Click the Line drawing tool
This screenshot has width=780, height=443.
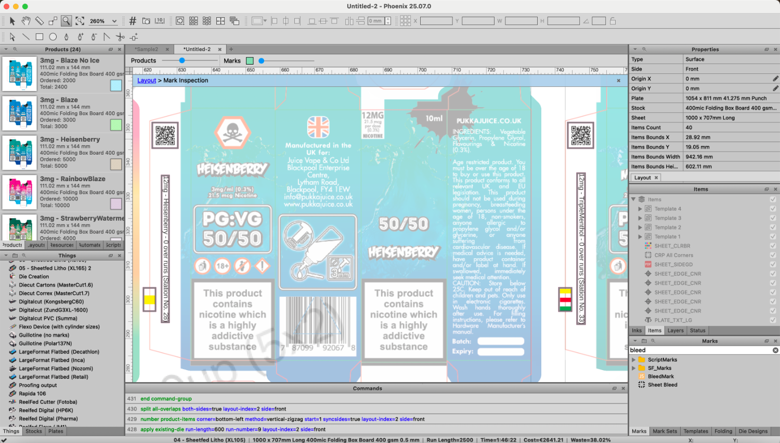tap(25, 37)
